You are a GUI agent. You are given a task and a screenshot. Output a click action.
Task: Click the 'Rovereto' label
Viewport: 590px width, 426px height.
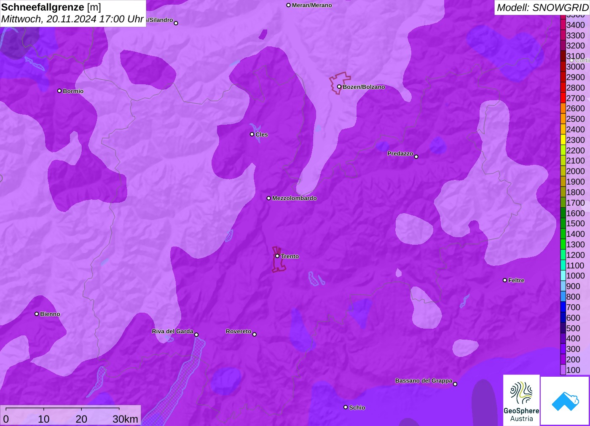coord(239,331)
